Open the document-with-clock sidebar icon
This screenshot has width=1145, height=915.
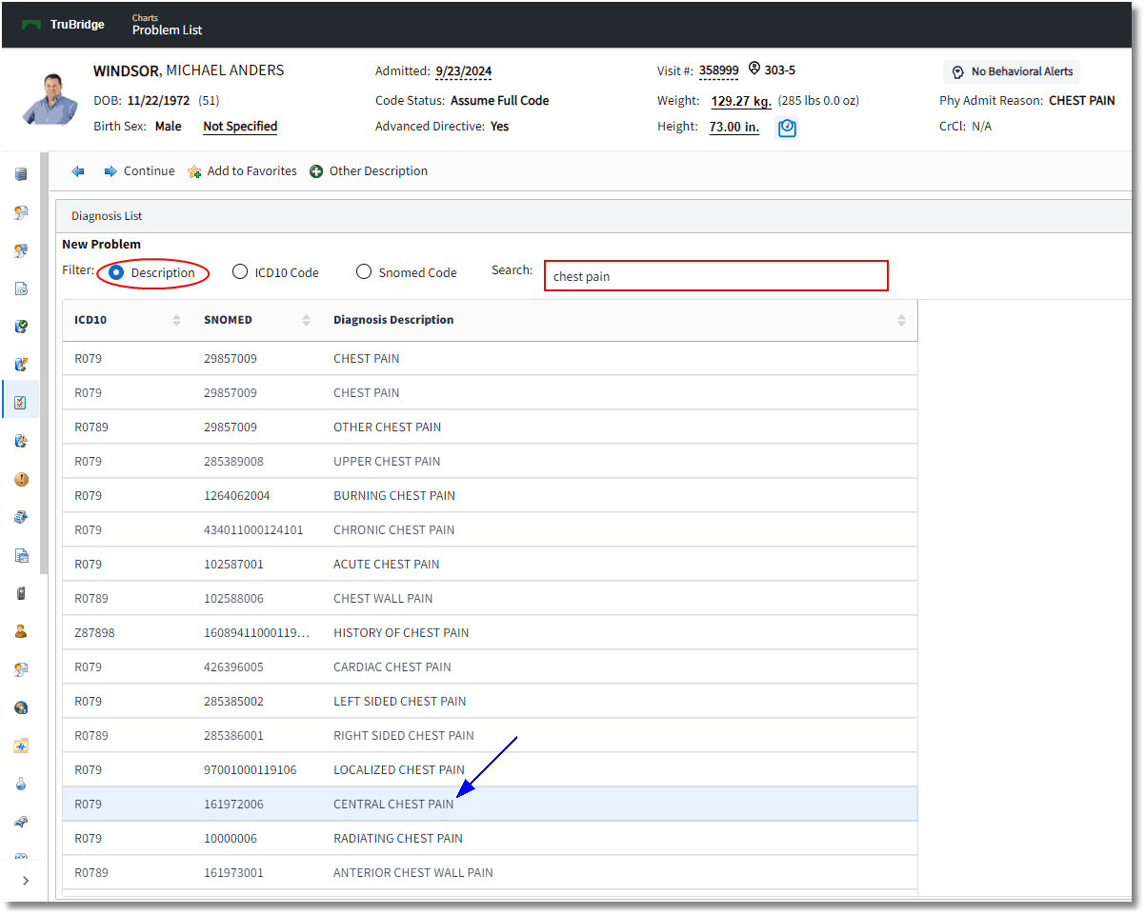click(x=21, y=288)
